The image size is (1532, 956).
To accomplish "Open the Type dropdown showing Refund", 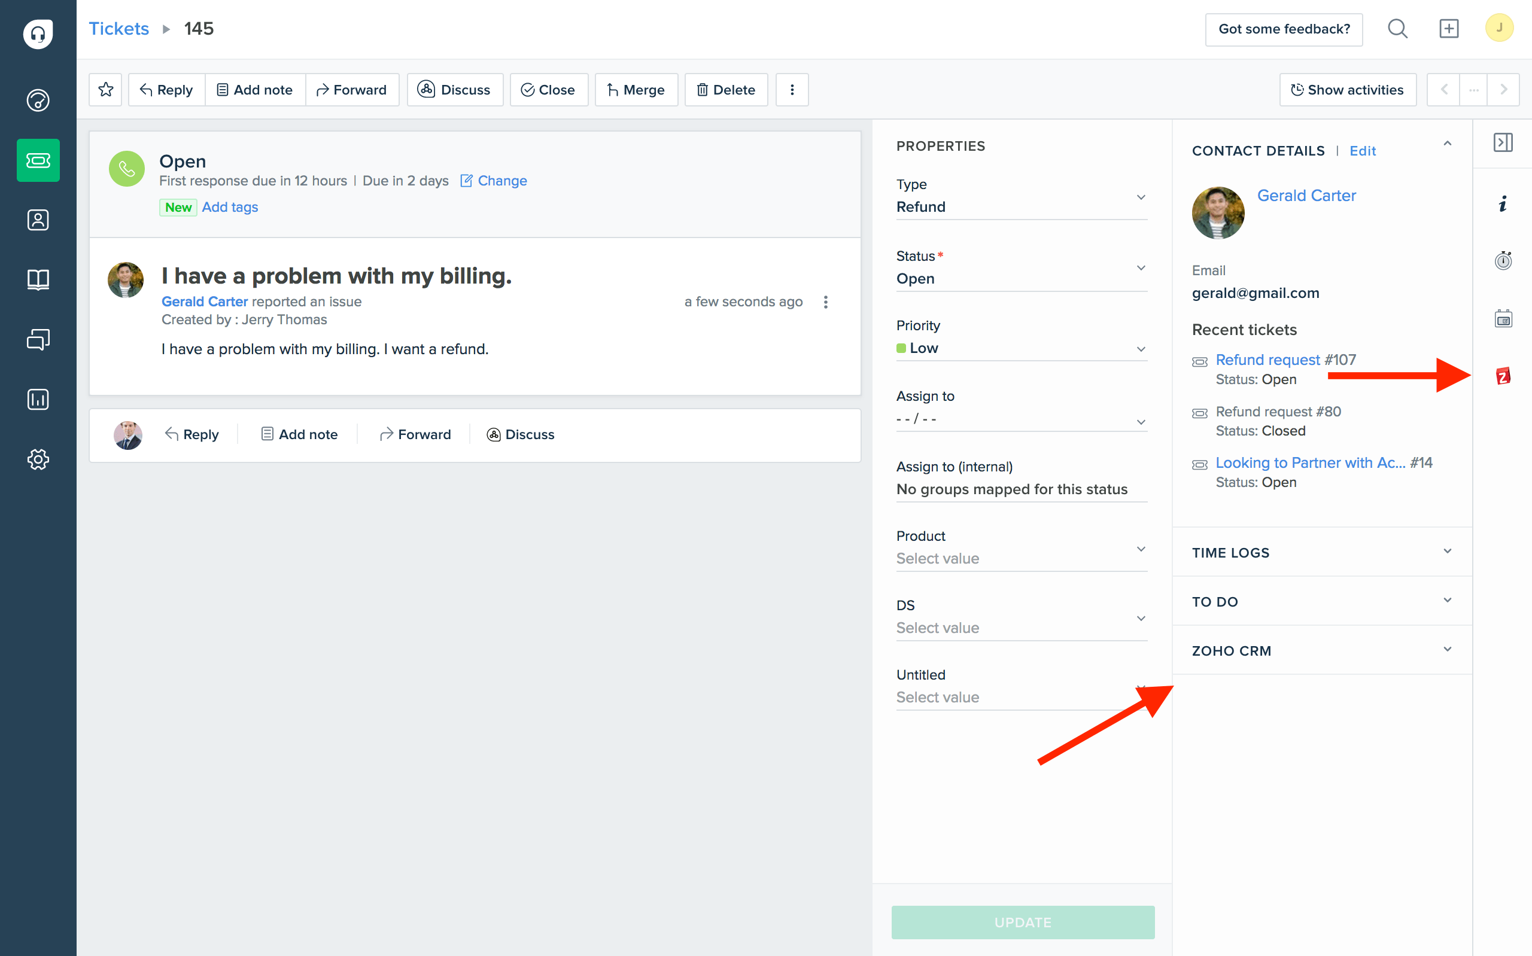I will coord(1020,206).
